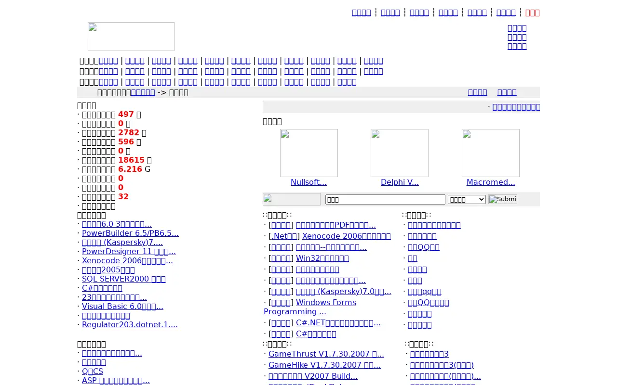Open Windows Forms Programming ... link
The image size is (617, 385).
(310, 307)
